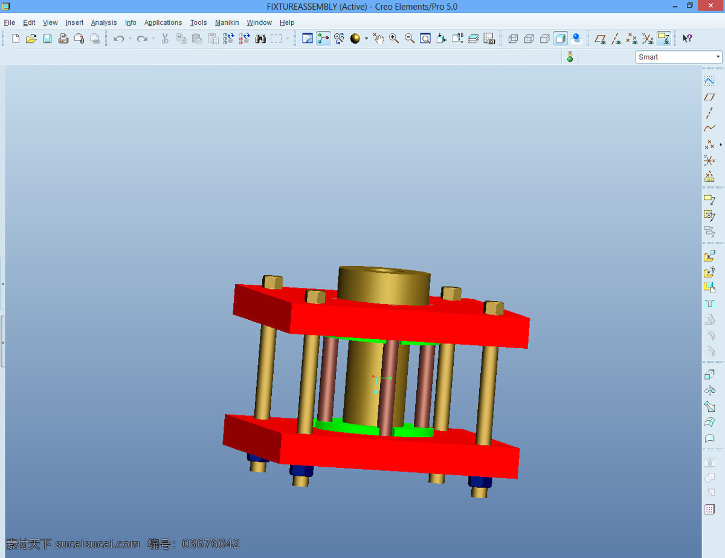
Task: Open the View Manager icon
Action: click(489, 39)
